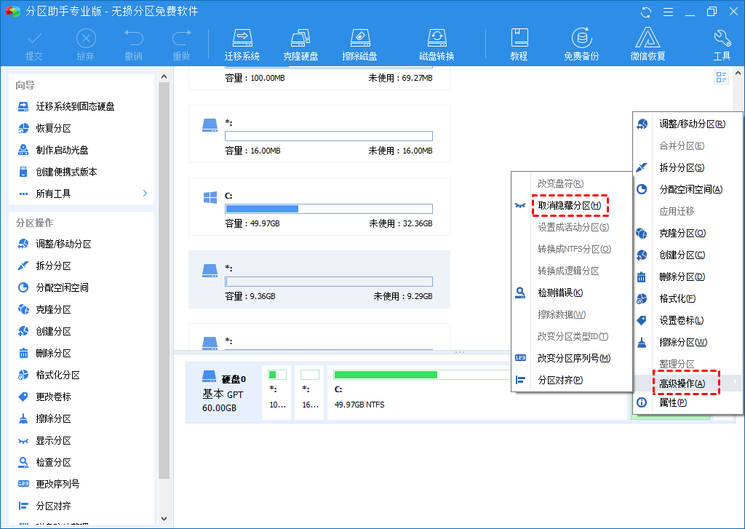The height and width of the screenshot is (529, 745).
Task: Click 硬盘0 基本 GPT disk label
Action: (x=223, y=393)
